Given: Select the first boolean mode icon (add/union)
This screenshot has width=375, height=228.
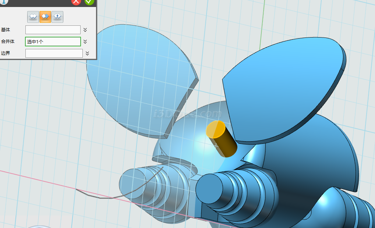Looking at the screenshot, I should pos(33,17).
